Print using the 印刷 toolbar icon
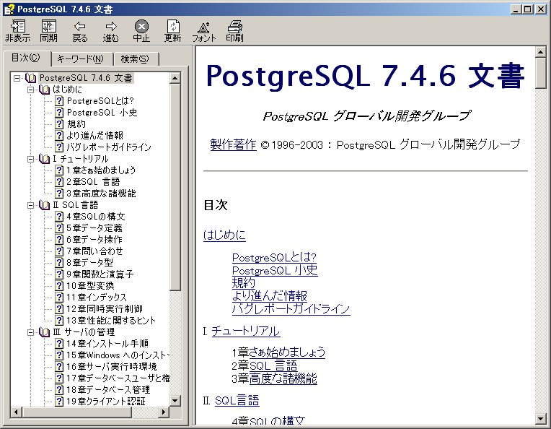The height and width of the screenshot is (429, 551). click(x=234, y=30)
